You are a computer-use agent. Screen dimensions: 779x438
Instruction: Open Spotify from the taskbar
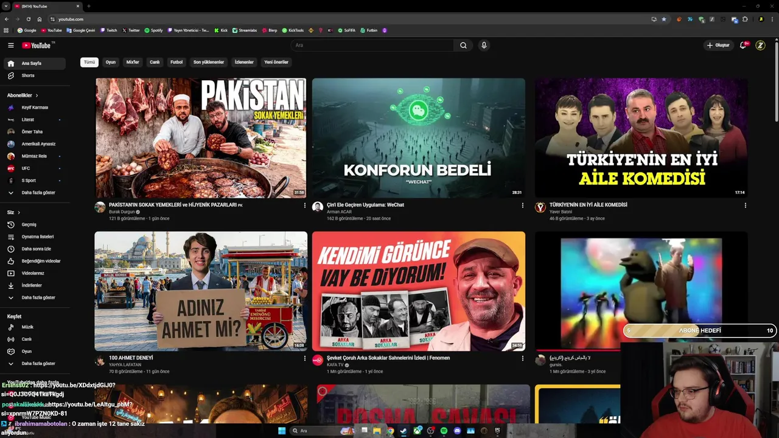point(444,431)
